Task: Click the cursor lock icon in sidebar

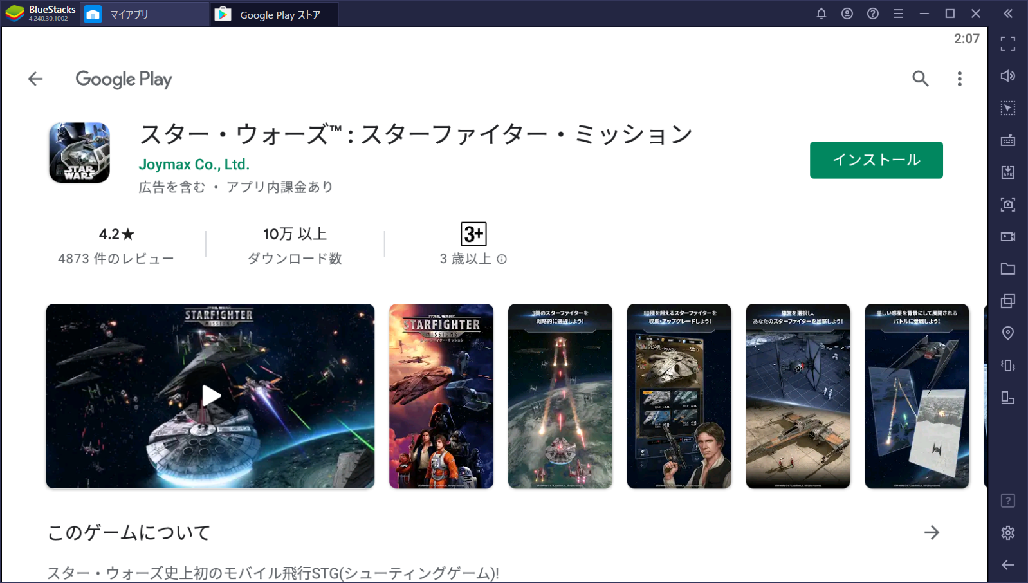Action: 1008,108
